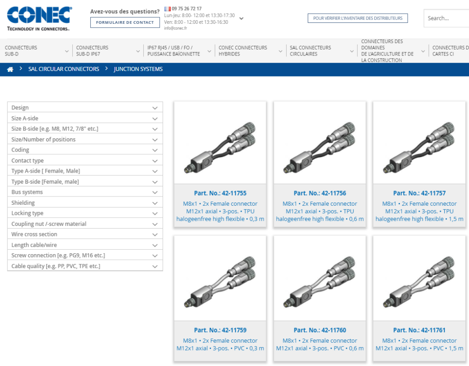Open the Cable quality filter
The width and height of the screenshot is (469, 366).
pyautogui.click(x=85, y=266)
